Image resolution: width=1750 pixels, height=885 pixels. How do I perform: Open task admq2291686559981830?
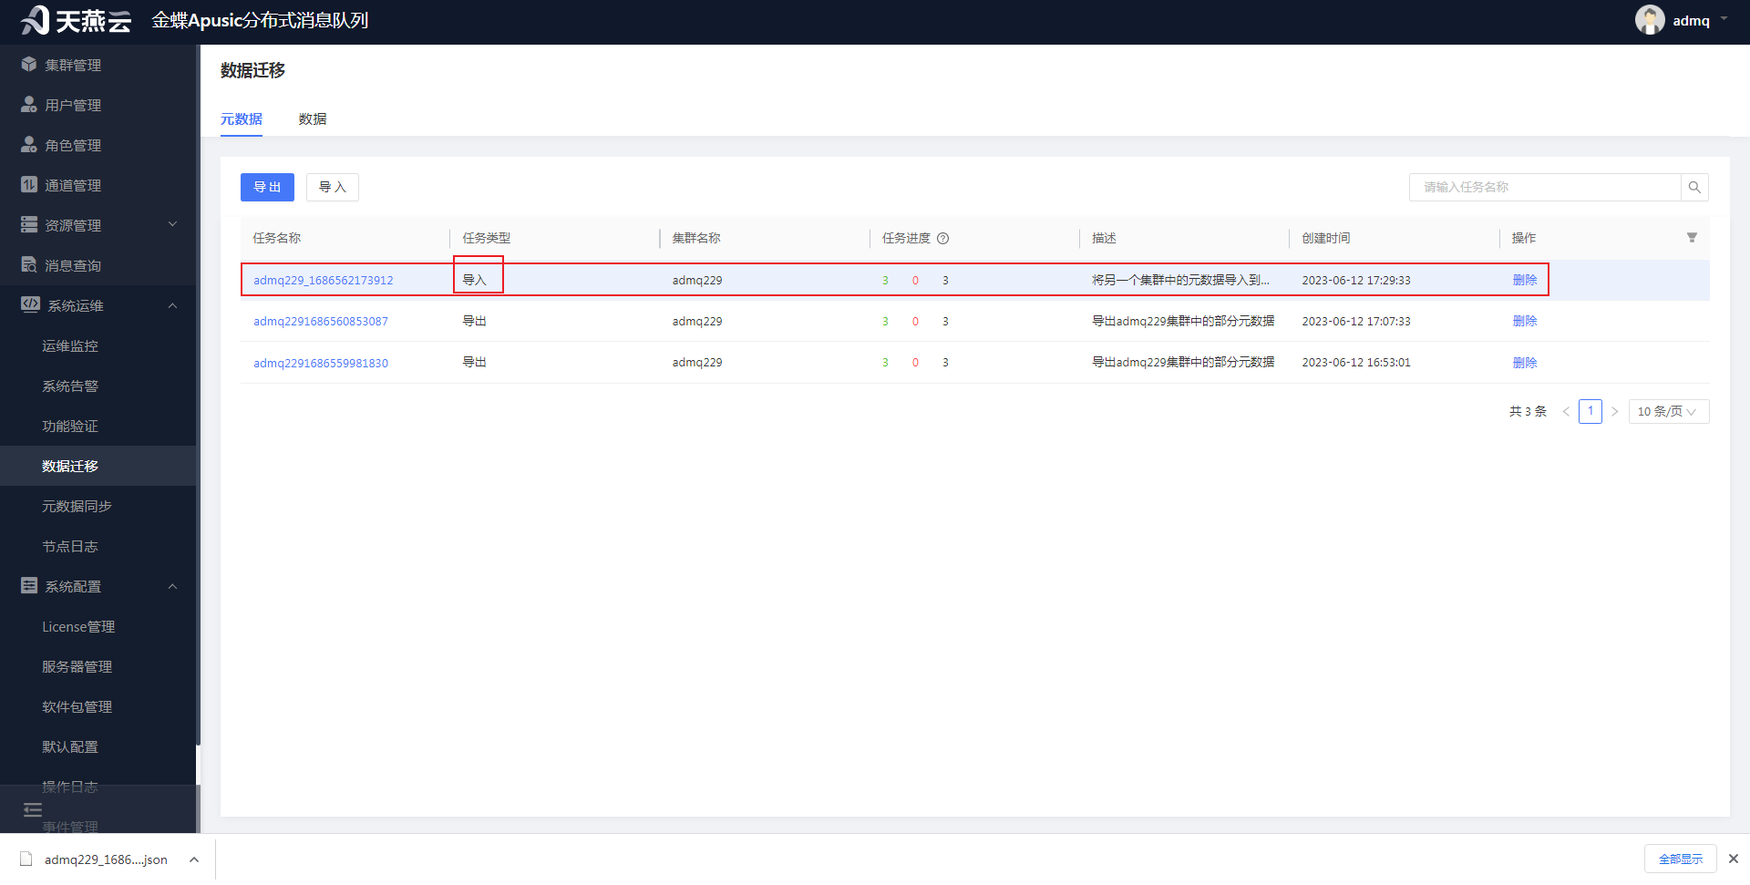coord(321,363)
